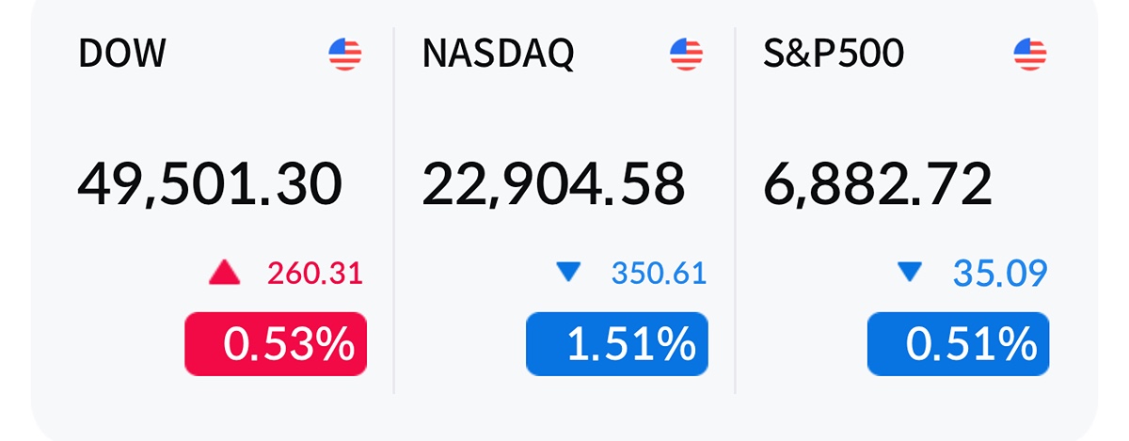Image resolution: width=1129 pixels, height=441 pixels.
Task: Click the divider between NASDAQ and S&P500
Action: pyautogui.click(x=735, y=209)
